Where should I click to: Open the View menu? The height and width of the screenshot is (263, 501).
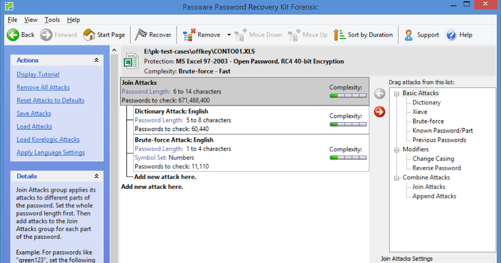[31, 20]
